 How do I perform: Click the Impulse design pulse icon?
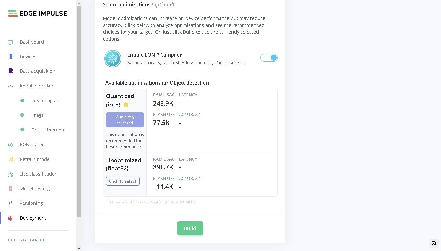[10, 86]
